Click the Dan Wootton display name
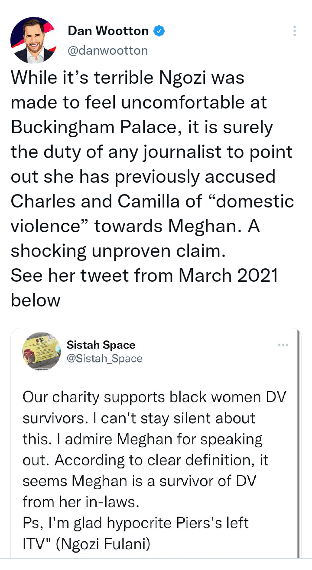The width and height of the screenshot is (312, 570). coord(108,31)
